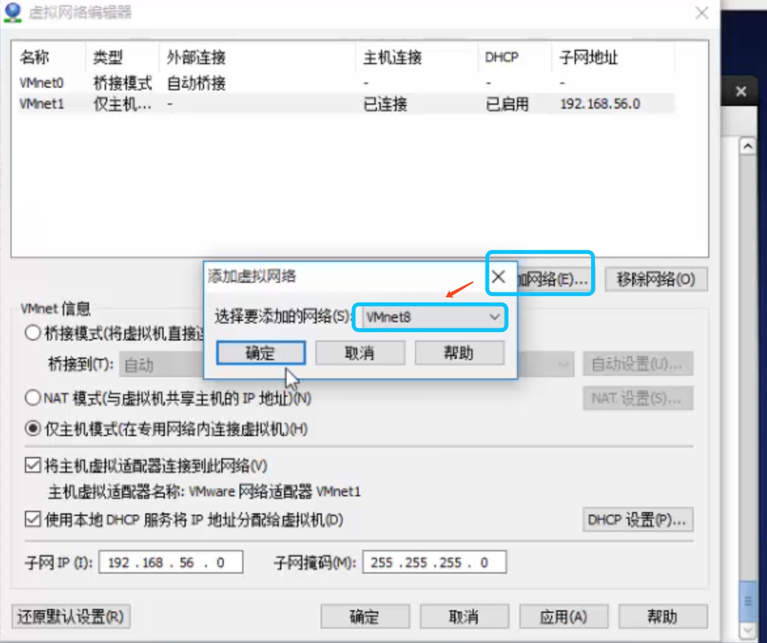Screen dimensions: 767x643
Task: Close the 虚拟网络编辑器 window
Action: pos(702,12)
